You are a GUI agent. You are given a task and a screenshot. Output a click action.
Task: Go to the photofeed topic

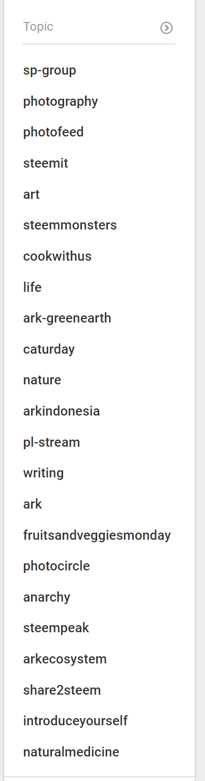(x=53, y=132)
